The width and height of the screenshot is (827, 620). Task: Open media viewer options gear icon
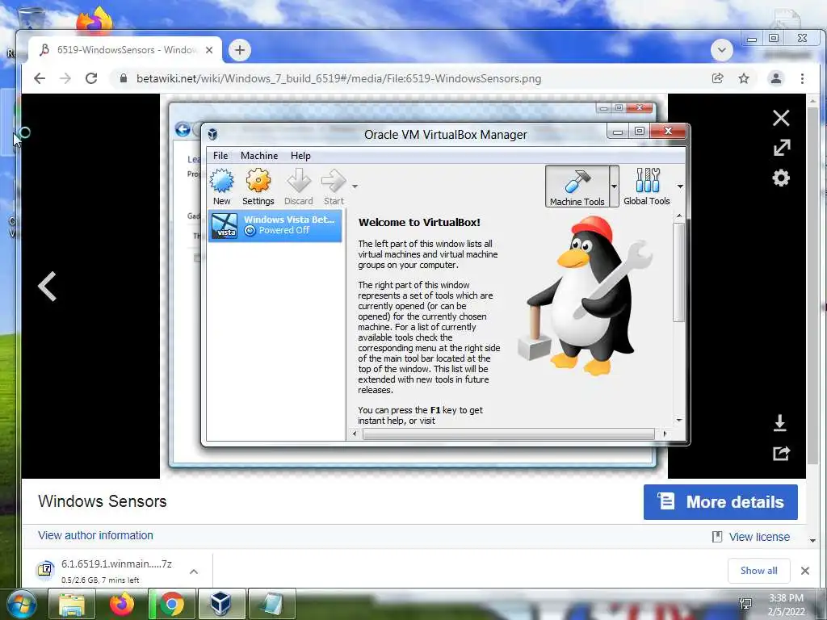click(x=781, y=178)
